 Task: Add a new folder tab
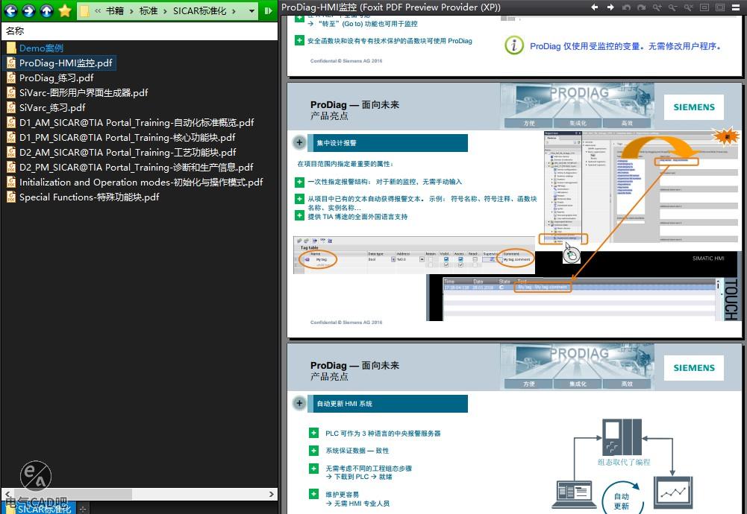pos(83,508)
